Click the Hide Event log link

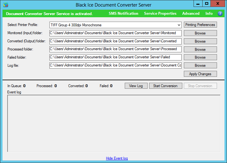[117, 158]
